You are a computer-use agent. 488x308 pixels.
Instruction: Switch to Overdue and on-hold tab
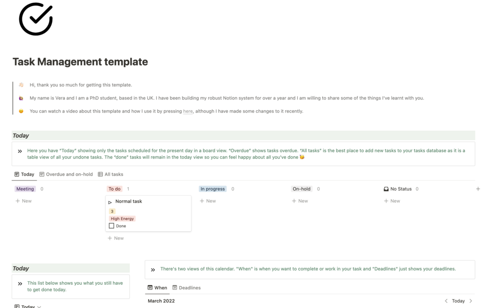[x=66, y=174]
